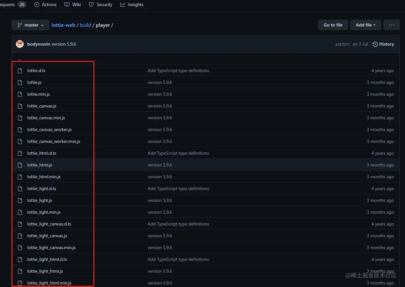Open the lottie_light_html.d.ts file

[47, 259]
